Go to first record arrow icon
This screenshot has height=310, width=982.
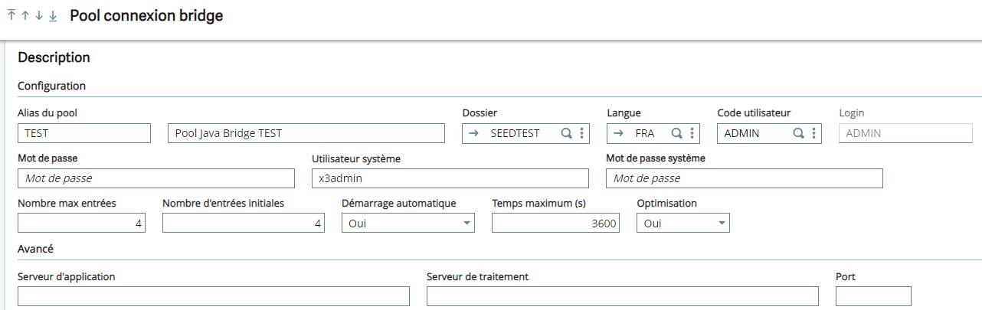(x=11, y=16)
